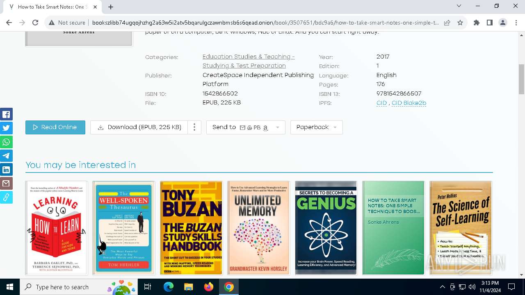The height and width of the screenshot is (295, 525).
Task: Click the Windows search box
Action: pyautogui.click(x=79, y=287)
